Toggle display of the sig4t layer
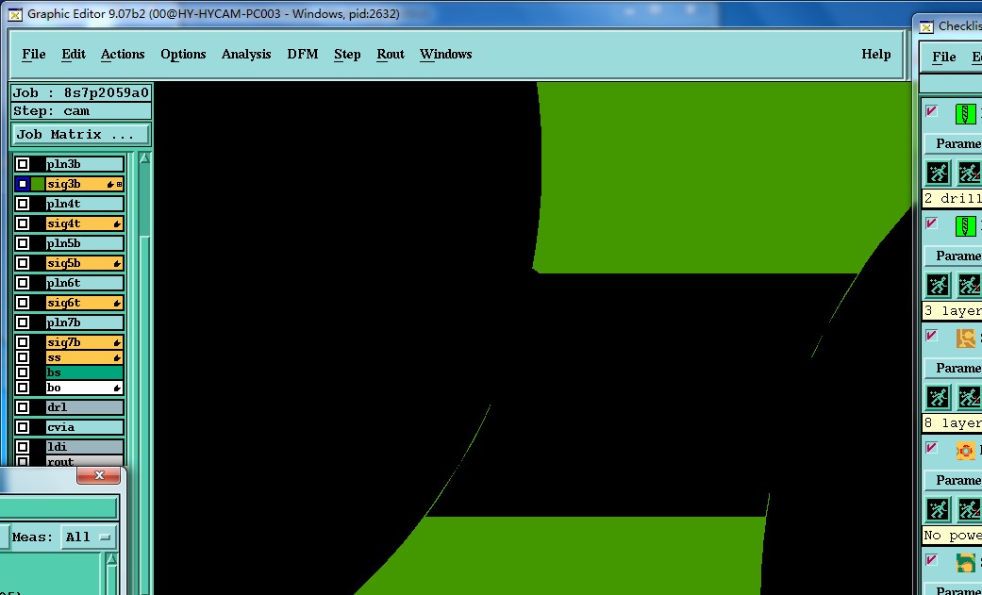This screenshot has width=982, height=595. point(23,223)
